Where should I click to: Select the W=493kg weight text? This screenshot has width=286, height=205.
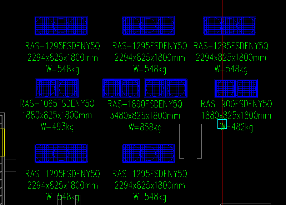tap(57, 127)
